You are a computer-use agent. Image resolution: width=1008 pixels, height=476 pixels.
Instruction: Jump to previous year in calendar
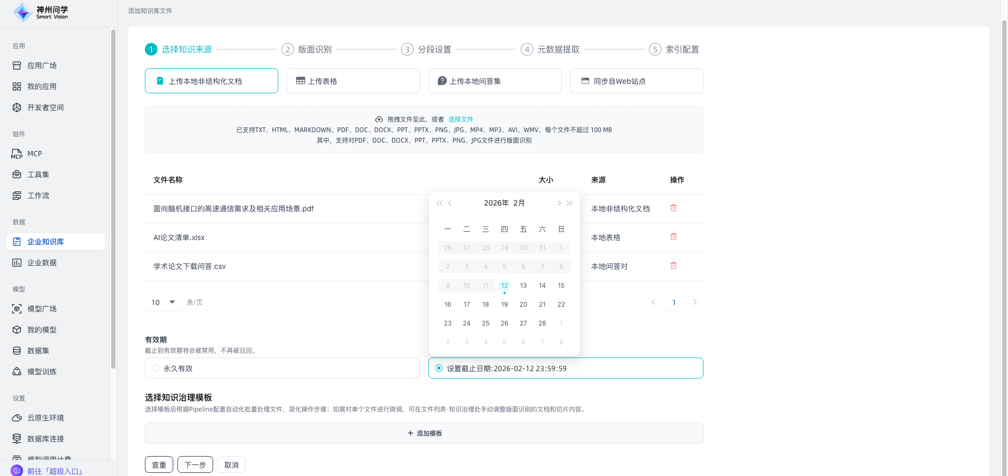439,203
